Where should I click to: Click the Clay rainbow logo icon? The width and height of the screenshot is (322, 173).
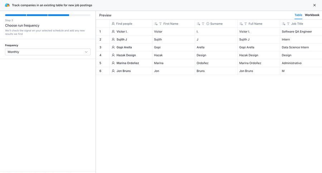click(7, 5)
